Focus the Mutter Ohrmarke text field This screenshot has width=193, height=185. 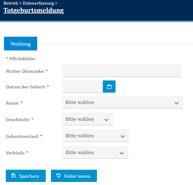[x=122, y=71]
